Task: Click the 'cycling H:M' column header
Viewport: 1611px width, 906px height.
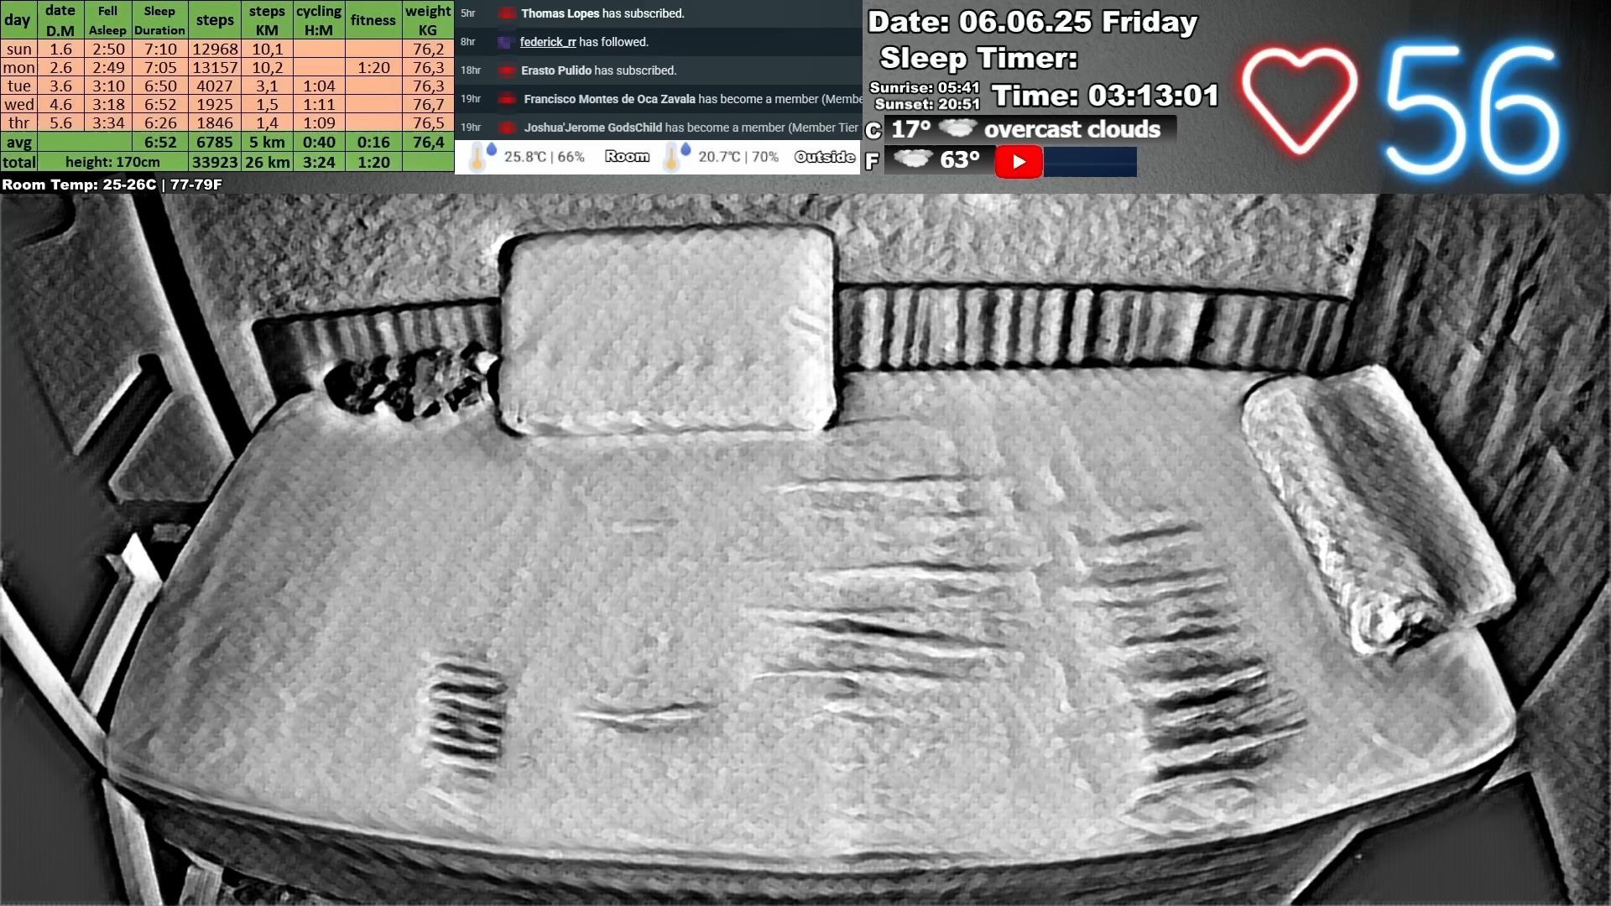Action: pyautogui.click(x=319, y=20)
